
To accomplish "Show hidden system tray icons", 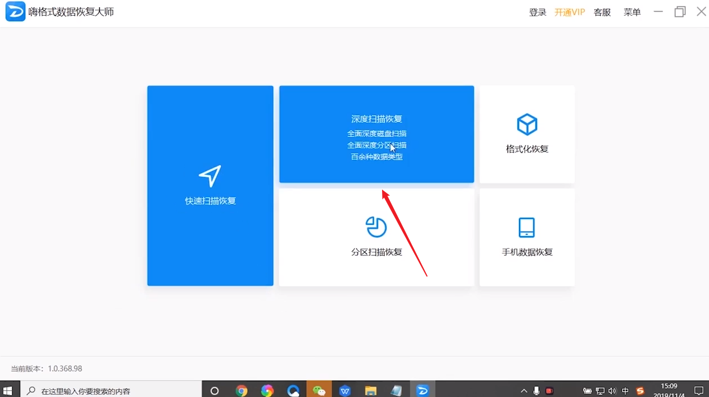I will pyautogui.click(x=524, y=391).
